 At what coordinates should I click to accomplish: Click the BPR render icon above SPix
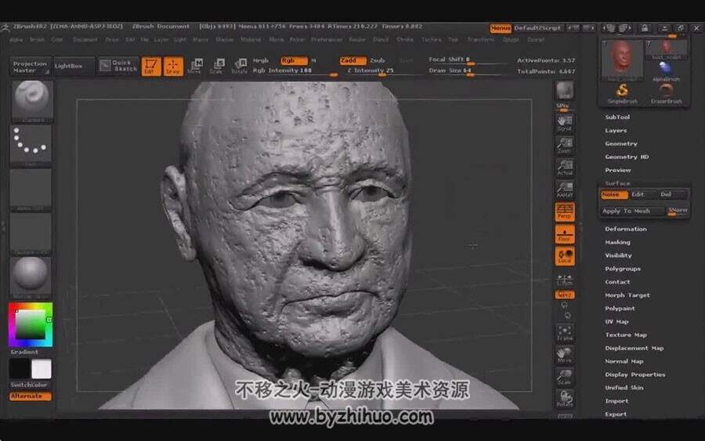(x=565, y=92)
